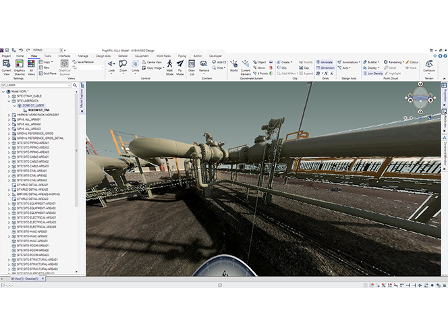Expand the SITE CTRAY_CABLE tree node
The image size is (448, 336).
(9, 96)
